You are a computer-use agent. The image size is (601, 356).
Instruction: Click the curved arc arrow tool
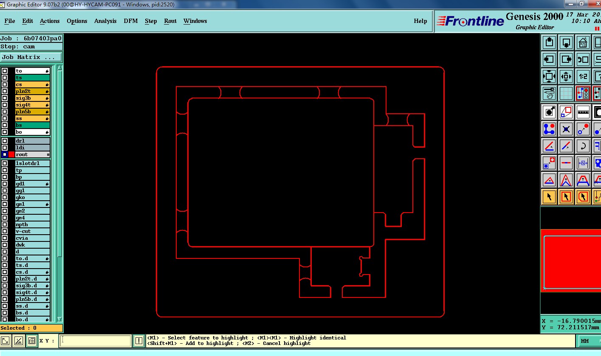[x=583, y=146]
